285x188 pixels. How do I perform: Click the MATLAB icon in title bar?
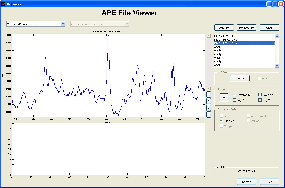(x=3, y=4)
